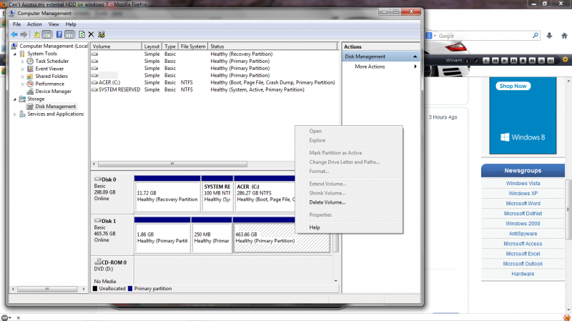
Task: Click the Status column header
Action: coord(273,46)
